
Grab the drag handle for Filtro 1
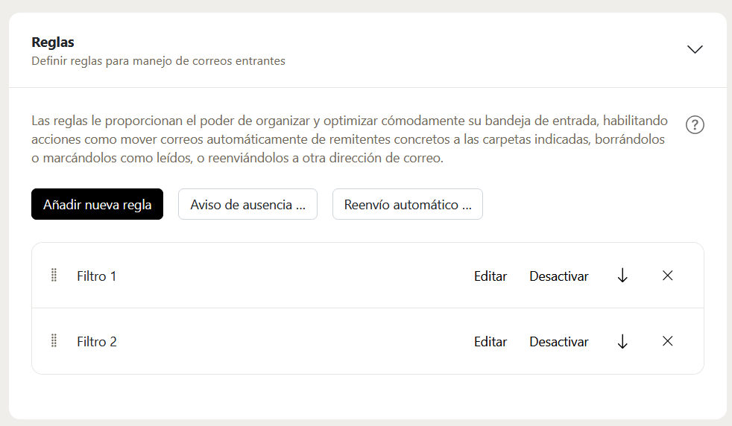coord(54,276)
